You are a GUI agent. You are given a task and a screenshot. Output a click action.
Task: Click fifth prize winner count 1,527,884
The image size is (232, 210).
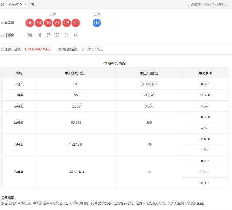(x=76, y=144)
